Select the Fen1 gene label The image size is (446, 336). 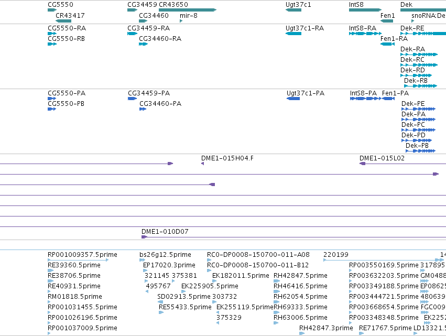(387, 16)
